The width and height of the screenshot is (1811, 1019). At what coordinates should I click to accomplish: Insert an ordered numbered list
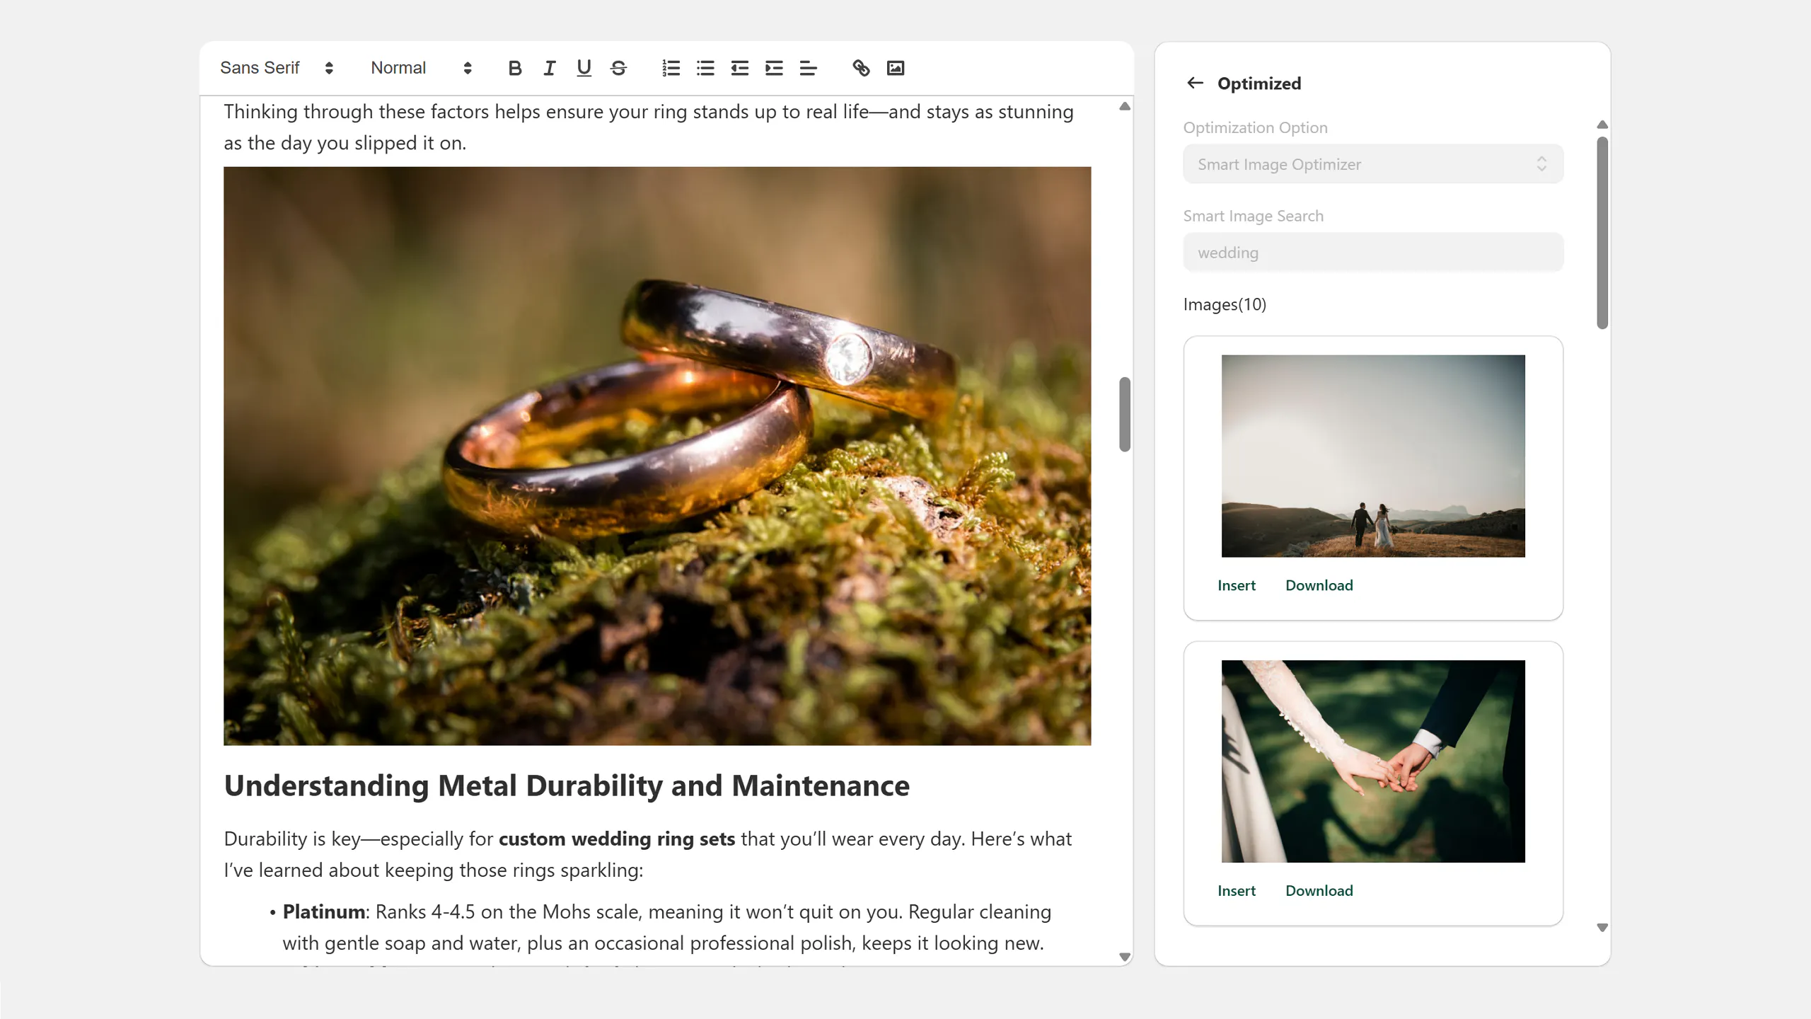(x=671, y=68)
